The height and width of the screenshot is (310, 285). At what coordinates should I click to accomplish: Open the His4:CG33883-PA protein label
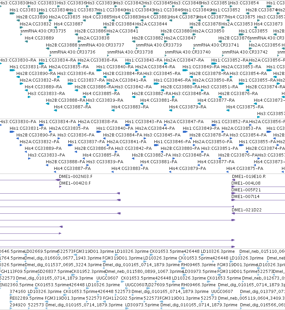tap(130, 169)
